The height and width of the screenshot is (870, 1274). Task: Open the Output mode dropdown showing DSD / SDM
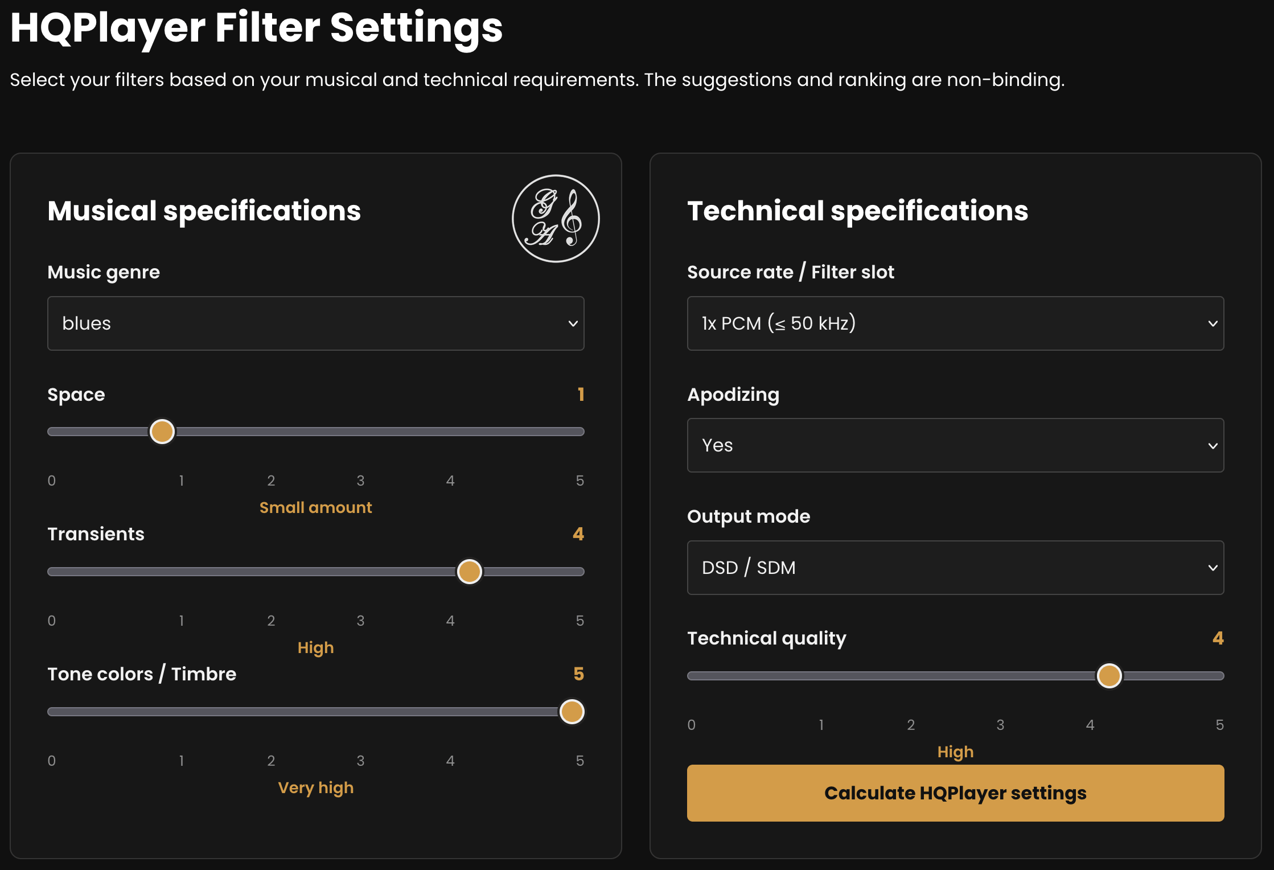pyautogui.click(x=955, y=568)
